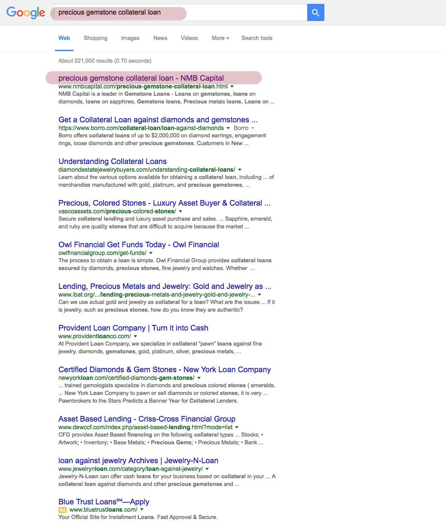Click the yellow Ad badge for Blue Trust Loans
This screenshot has width=446, height=522.
click(x=62, y=510)
